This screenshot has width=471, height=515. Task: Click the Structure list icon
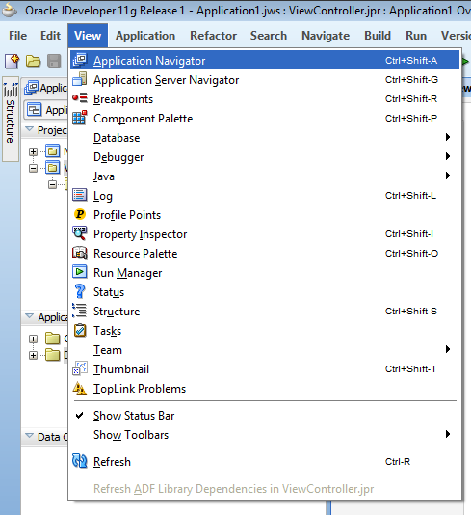[80, 311]
